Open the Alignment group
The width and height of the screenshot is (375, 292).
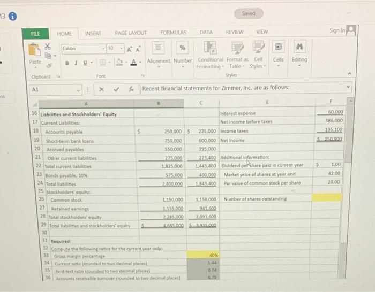pos(158,55)
